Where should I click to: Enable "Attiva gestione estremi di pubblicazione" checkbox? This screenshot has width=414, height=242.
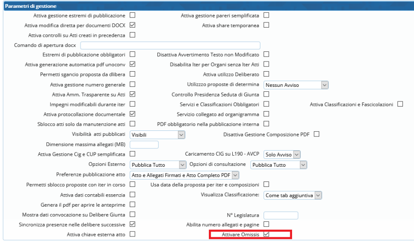(x=132, y=15)
